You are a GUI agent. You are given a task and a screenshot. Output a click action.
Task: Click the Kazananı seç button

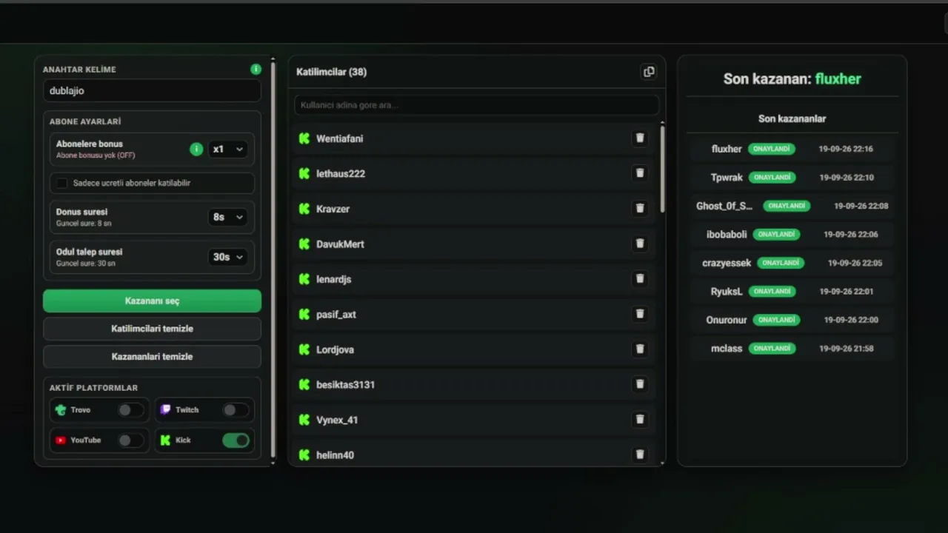coord(152,301)
